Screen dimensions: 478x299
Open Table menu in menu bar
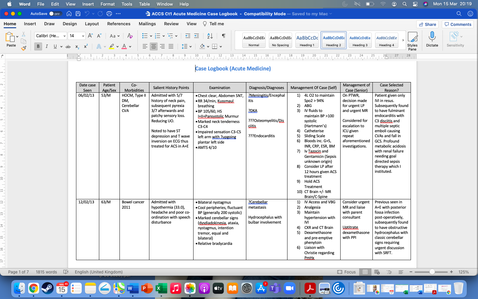click(144, 4)
